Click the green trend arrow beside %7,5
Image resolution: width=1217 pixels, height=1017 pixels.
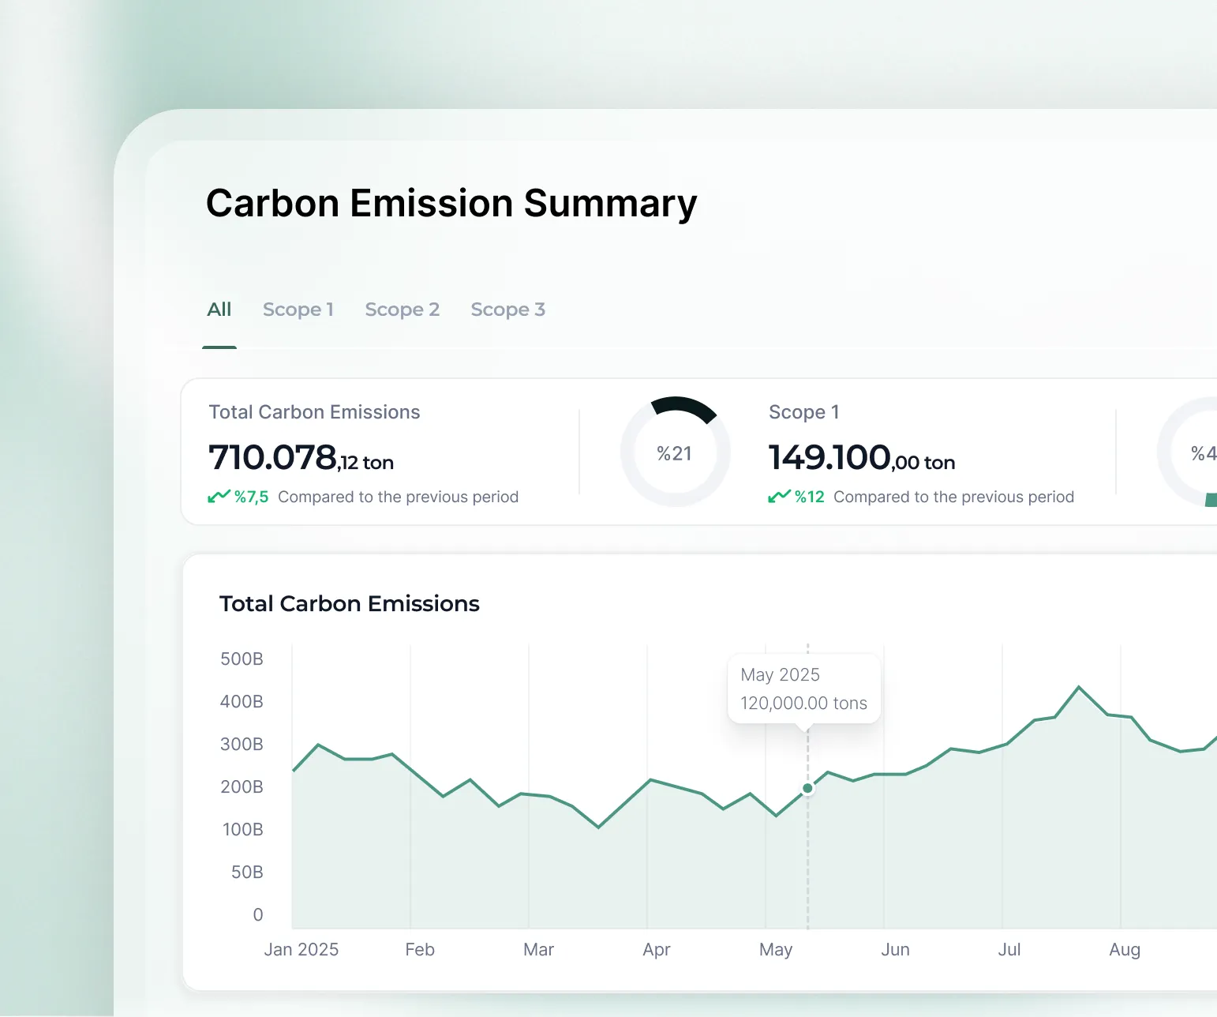coord(219,497)
